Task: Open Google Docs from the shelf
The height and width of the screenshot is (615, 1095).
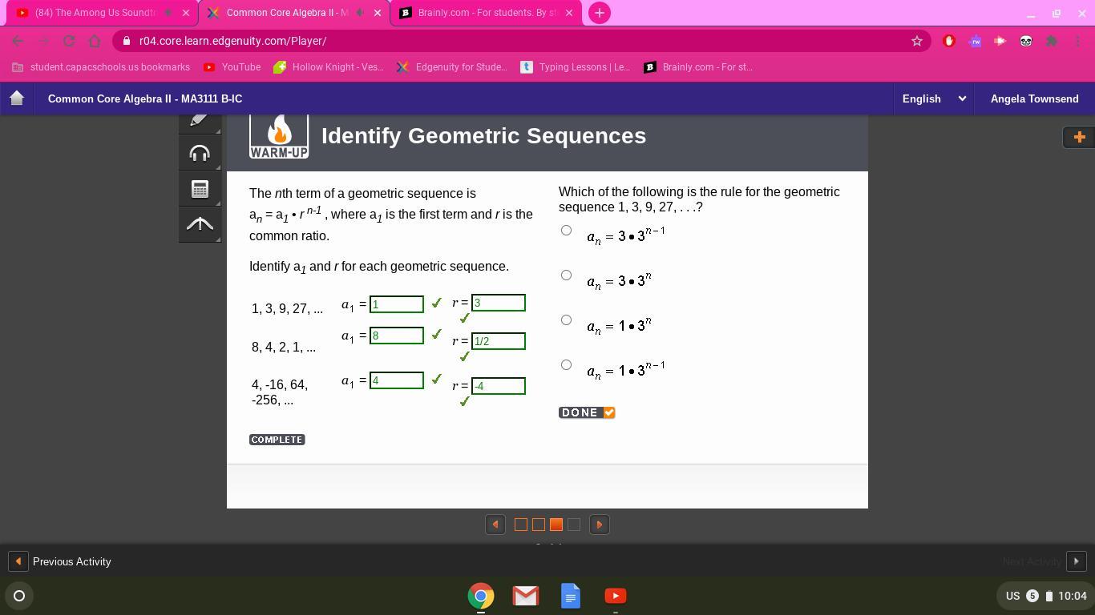Action: click(x=571, y=596)
